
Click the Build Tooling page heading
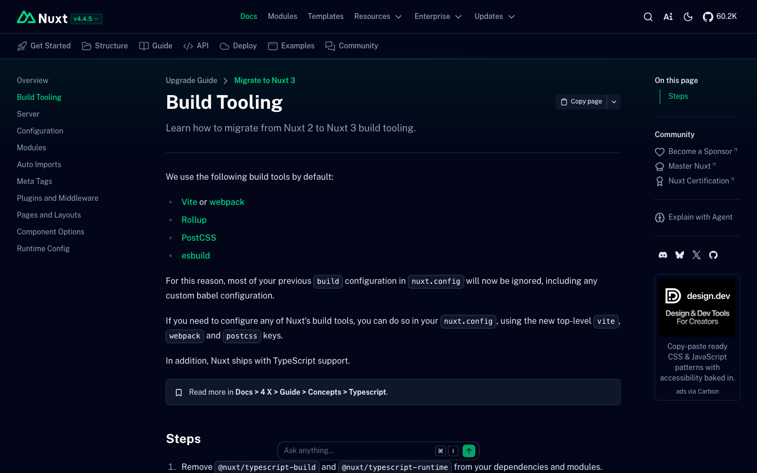[x=224, y=102]
